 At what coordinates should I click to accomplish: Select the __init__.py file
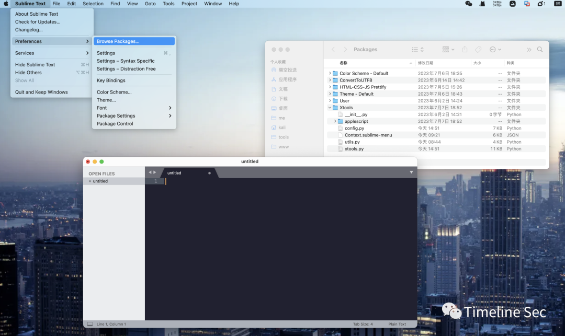(436, 114)
